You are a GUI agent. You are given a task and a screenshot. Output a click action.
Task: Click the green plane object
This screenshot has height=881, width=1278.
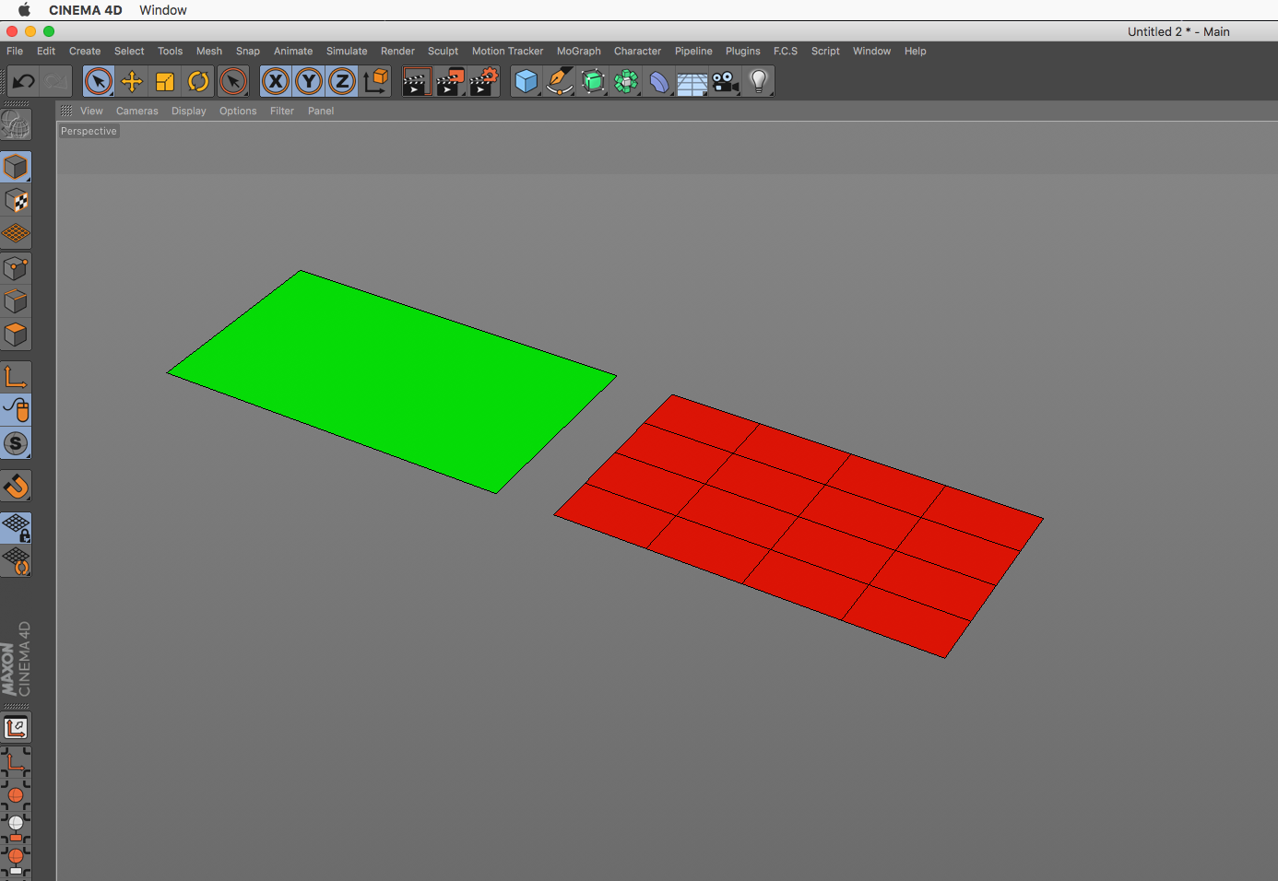point(391,382)
